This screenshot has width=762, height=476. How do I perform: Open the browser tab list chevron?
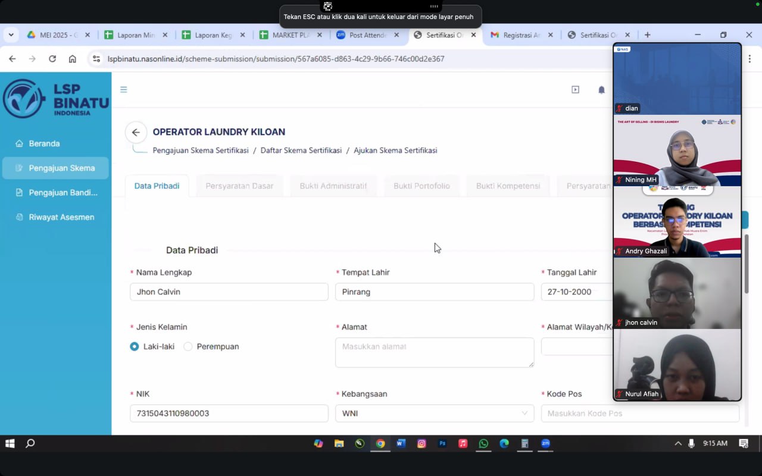tap(11, 35)
